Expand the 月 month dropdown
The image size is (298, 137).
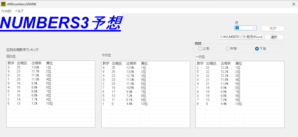[254, 28]
